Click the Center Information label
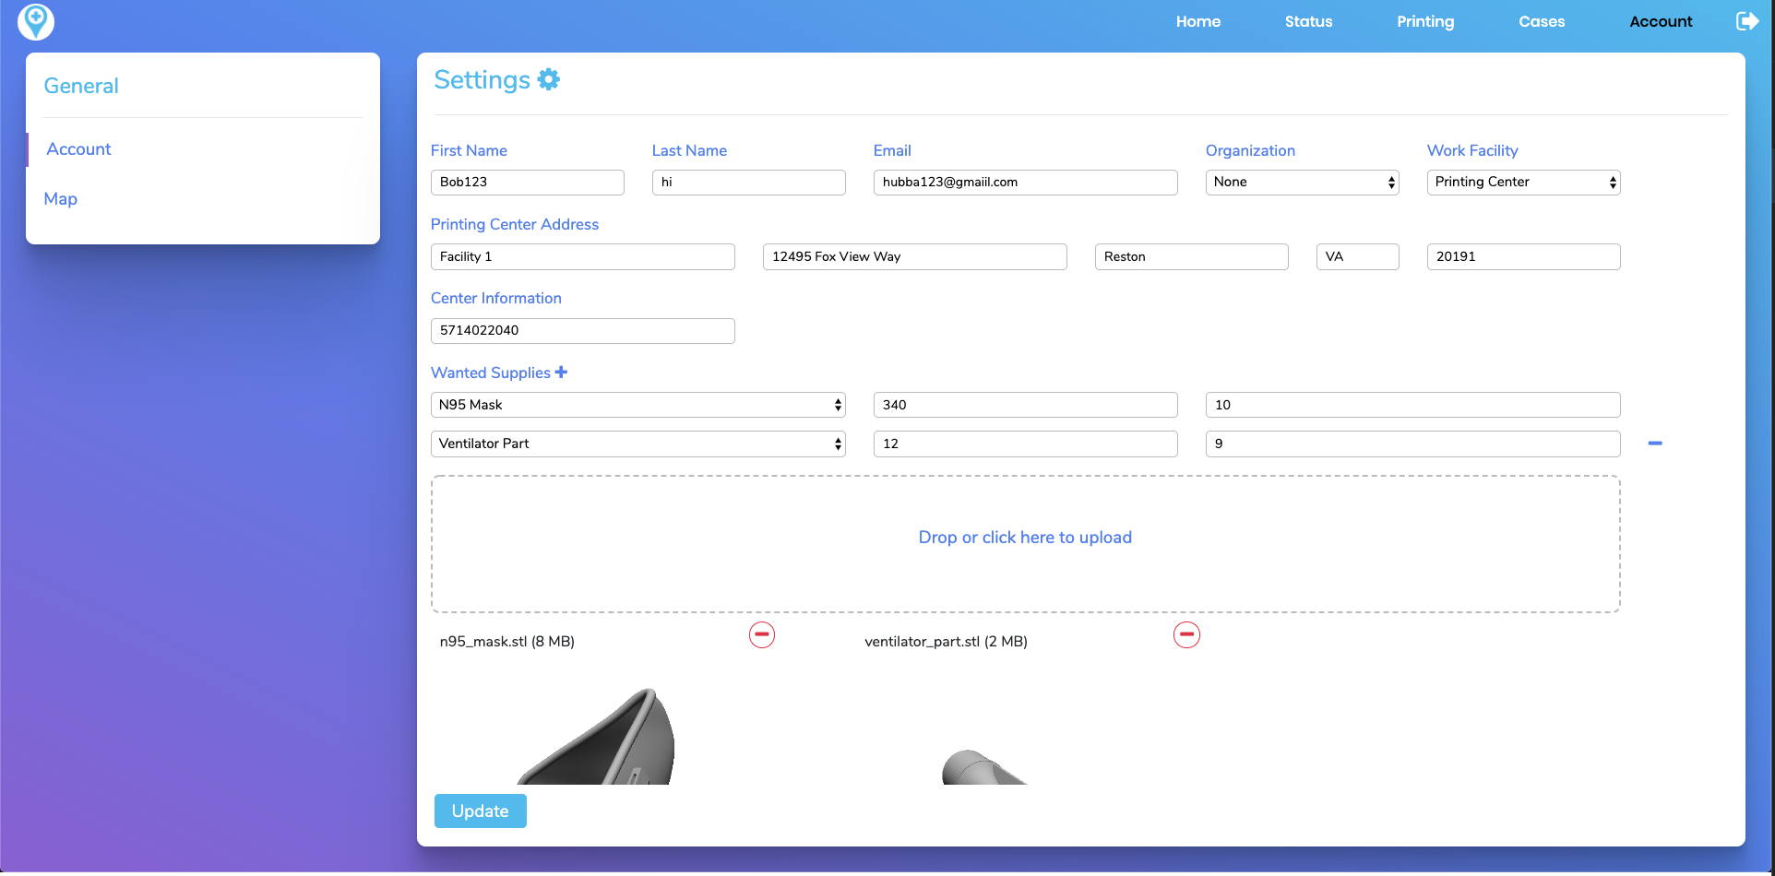 (495, 298)
